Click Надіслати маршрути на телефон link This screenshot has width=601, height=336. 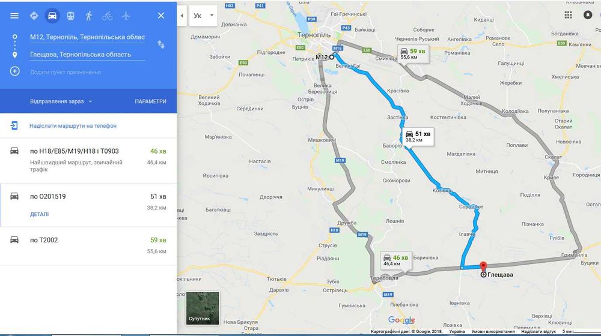(x=73, y=125)
